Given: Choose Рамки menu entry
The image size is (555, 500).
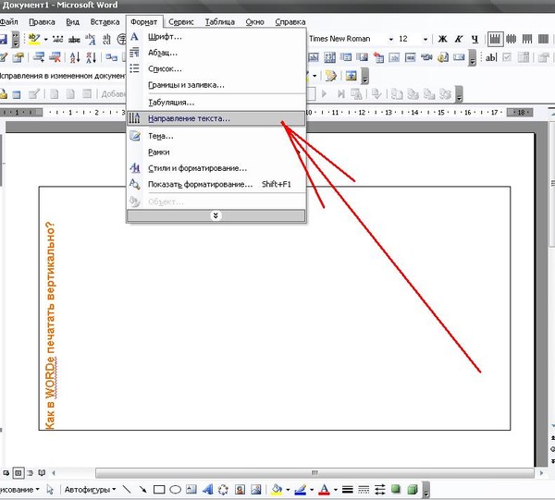Looking at the screenshot, I should 216,152.
